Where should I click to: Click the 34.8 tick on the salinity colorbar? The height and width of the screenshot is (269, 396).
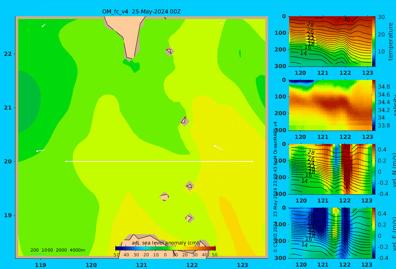pos(384,87)
